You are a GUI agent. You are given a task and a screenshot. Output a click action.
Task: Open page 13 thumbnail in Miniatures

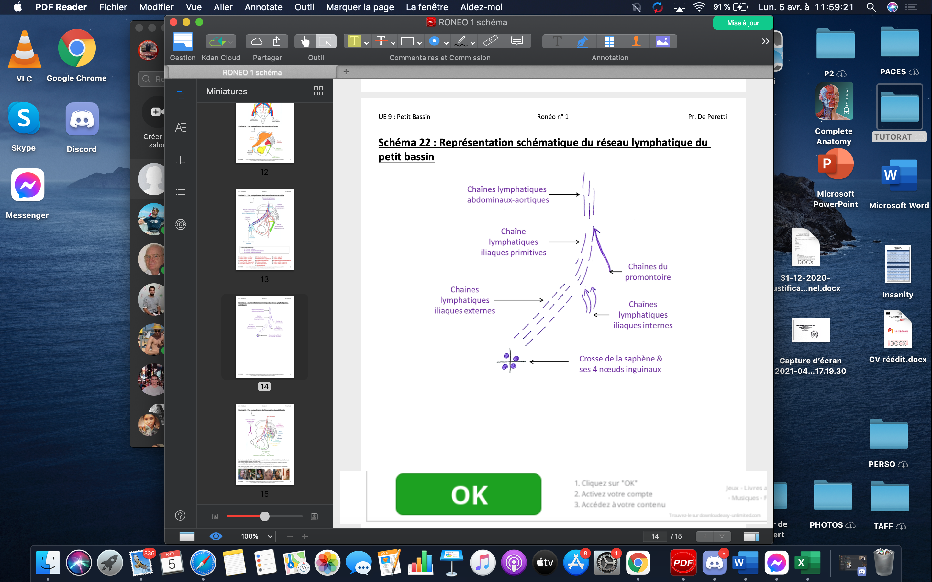(x=264, y=230)
